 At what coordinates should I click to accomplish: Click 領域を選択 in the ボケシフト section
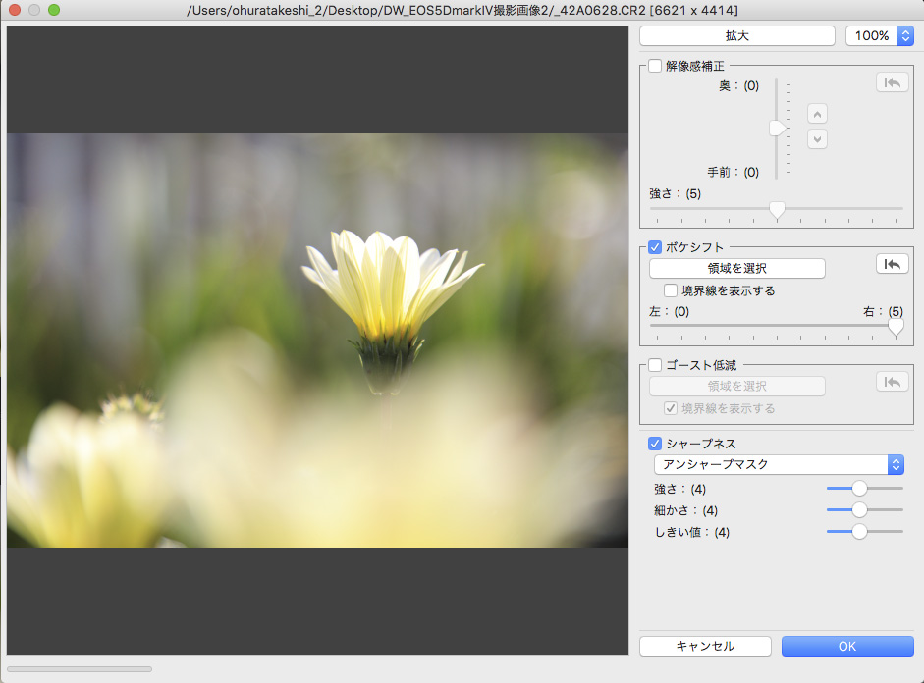pyautogui.click(x=737, y=269)
